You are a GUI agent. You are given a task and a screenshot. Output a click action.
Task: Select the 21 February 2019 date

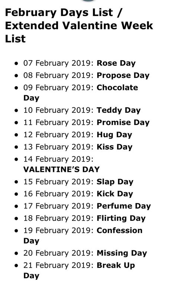[58, 265]
